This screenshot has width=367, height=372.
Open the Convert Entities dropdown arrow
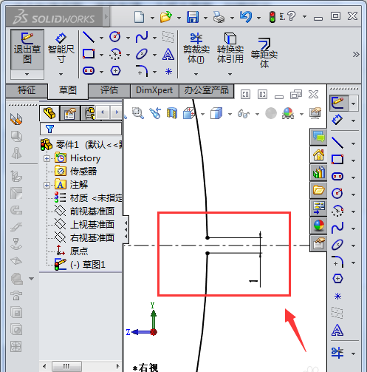230,74
